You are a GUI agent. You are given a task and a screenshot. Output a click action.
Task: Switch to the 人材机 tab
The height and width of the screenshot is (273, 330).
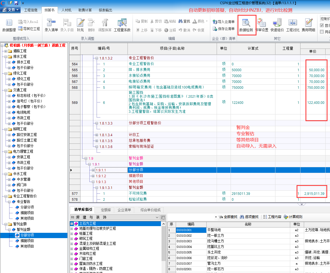tap(66, 10)
